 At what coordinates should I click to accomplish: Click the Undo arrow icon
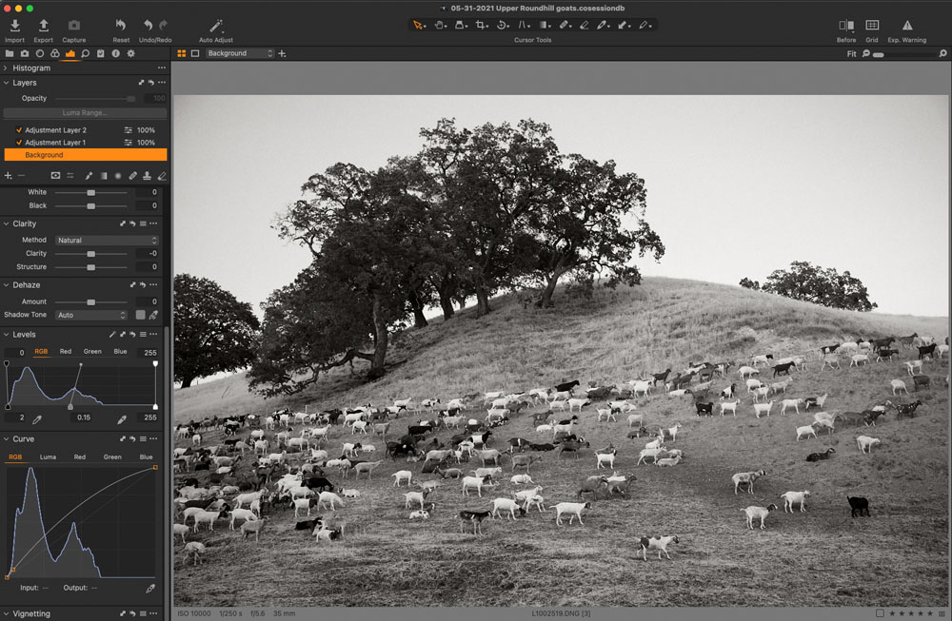point(148,26)
